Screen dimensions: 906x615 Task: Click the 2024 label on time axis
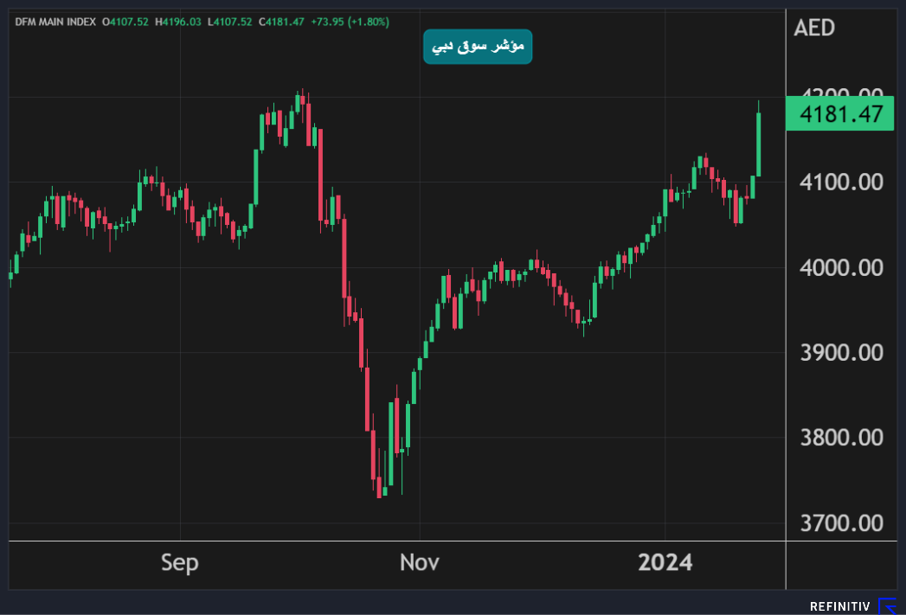pyautogui.click(x=665, y=563)
